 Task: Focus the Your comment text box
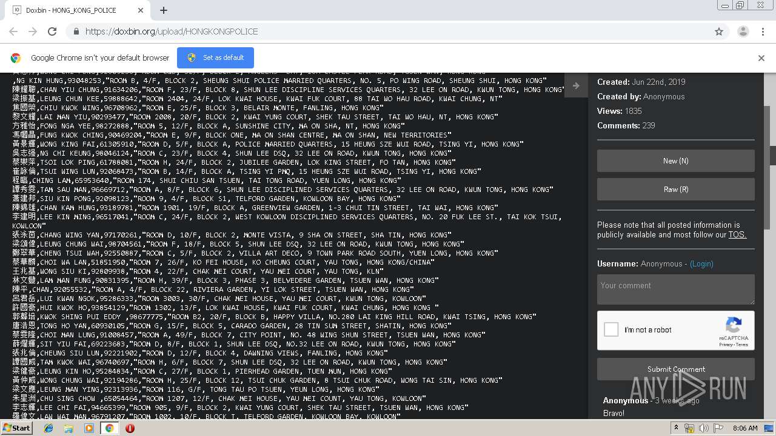(675, 289)
